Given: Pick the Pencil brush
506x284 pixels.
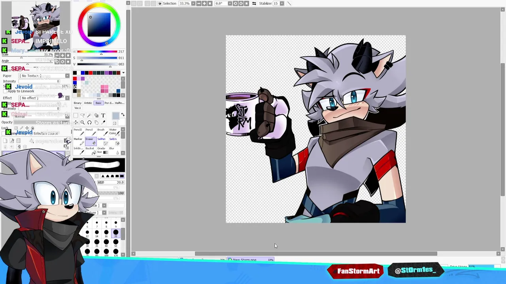Looking at the screenshot, I should (x=91, y=132).
